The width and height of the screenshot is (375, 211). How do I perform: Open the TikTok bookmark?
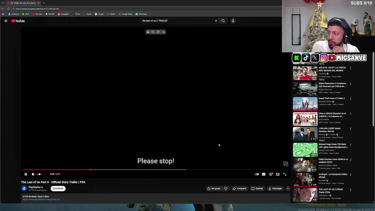[76, 14]
